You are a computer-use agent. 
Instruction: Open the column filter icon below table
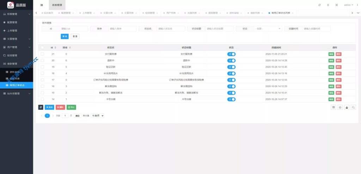(x=334, y=107)
